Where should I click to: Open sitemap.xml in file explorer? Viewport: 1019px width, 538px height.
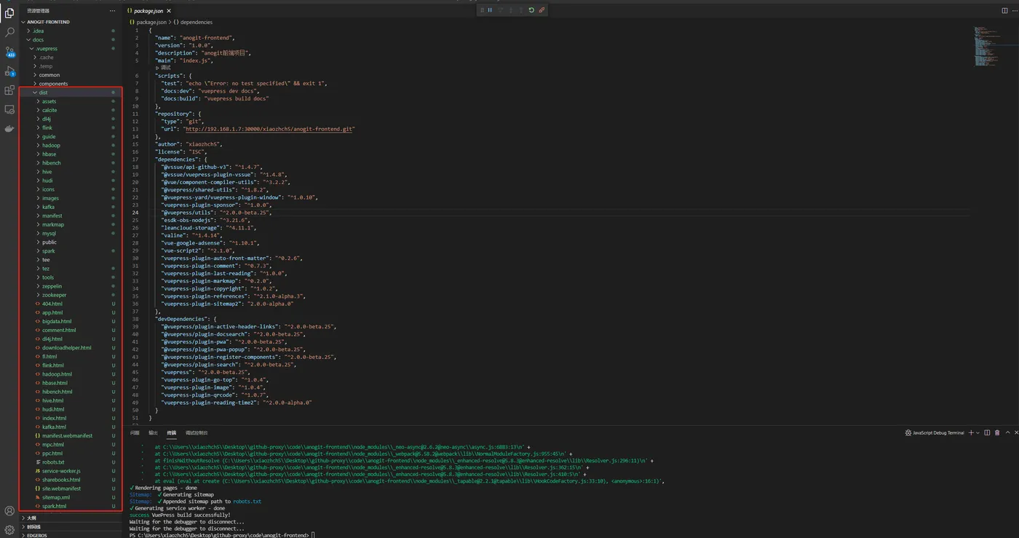tap(56, 497)
